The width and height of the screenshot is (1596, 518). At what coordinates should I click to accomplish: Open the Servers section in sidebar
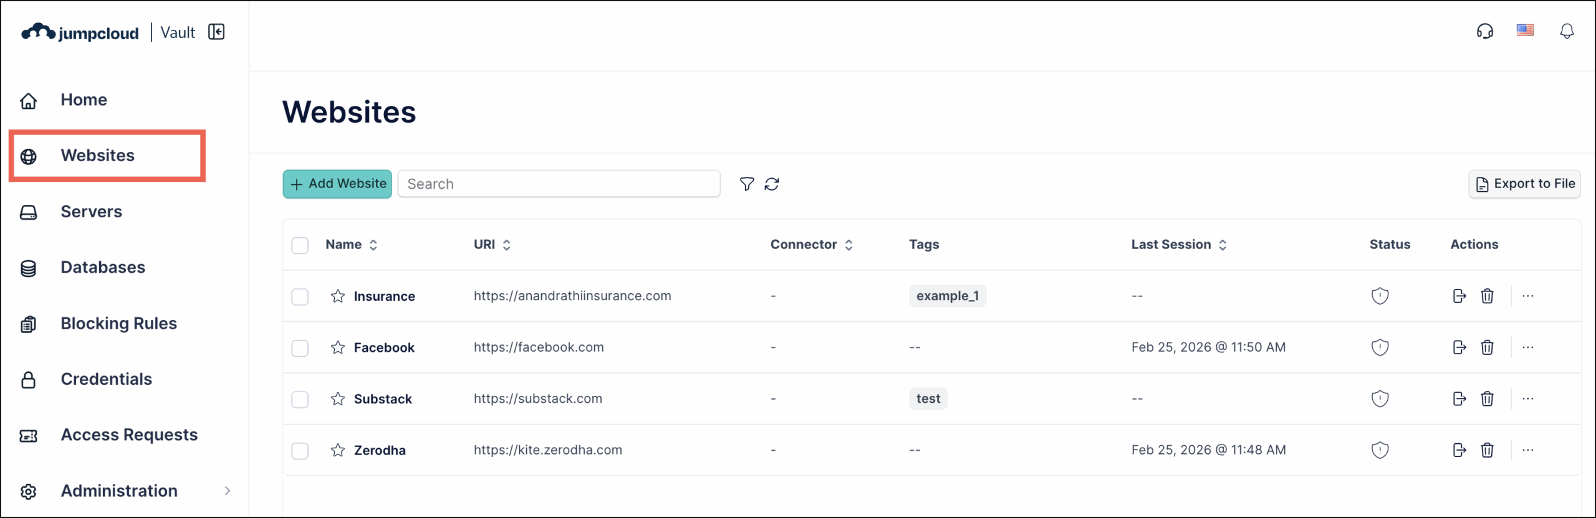tap(91, 211)
